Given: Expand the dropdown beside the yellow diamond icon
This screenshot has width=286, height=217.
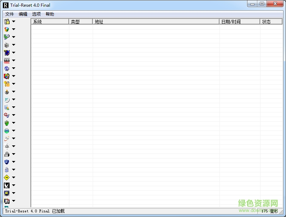Looking at the screenshot, I should [x=13, y=177].
